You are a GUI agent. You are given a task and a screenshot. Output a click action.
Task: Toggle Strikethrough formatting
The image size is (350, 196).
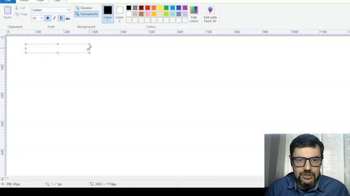pos(68,18)
